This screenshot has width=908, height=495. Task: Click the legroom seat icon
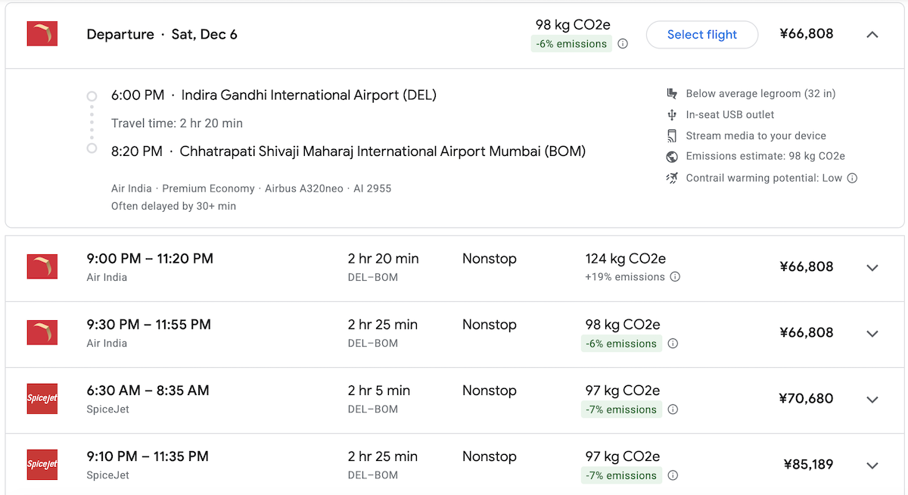[x=671, y=94]
